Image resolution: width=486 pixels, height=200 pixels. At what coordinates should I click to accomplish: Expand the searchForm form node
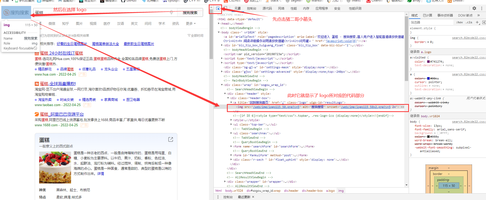point(231,146)
